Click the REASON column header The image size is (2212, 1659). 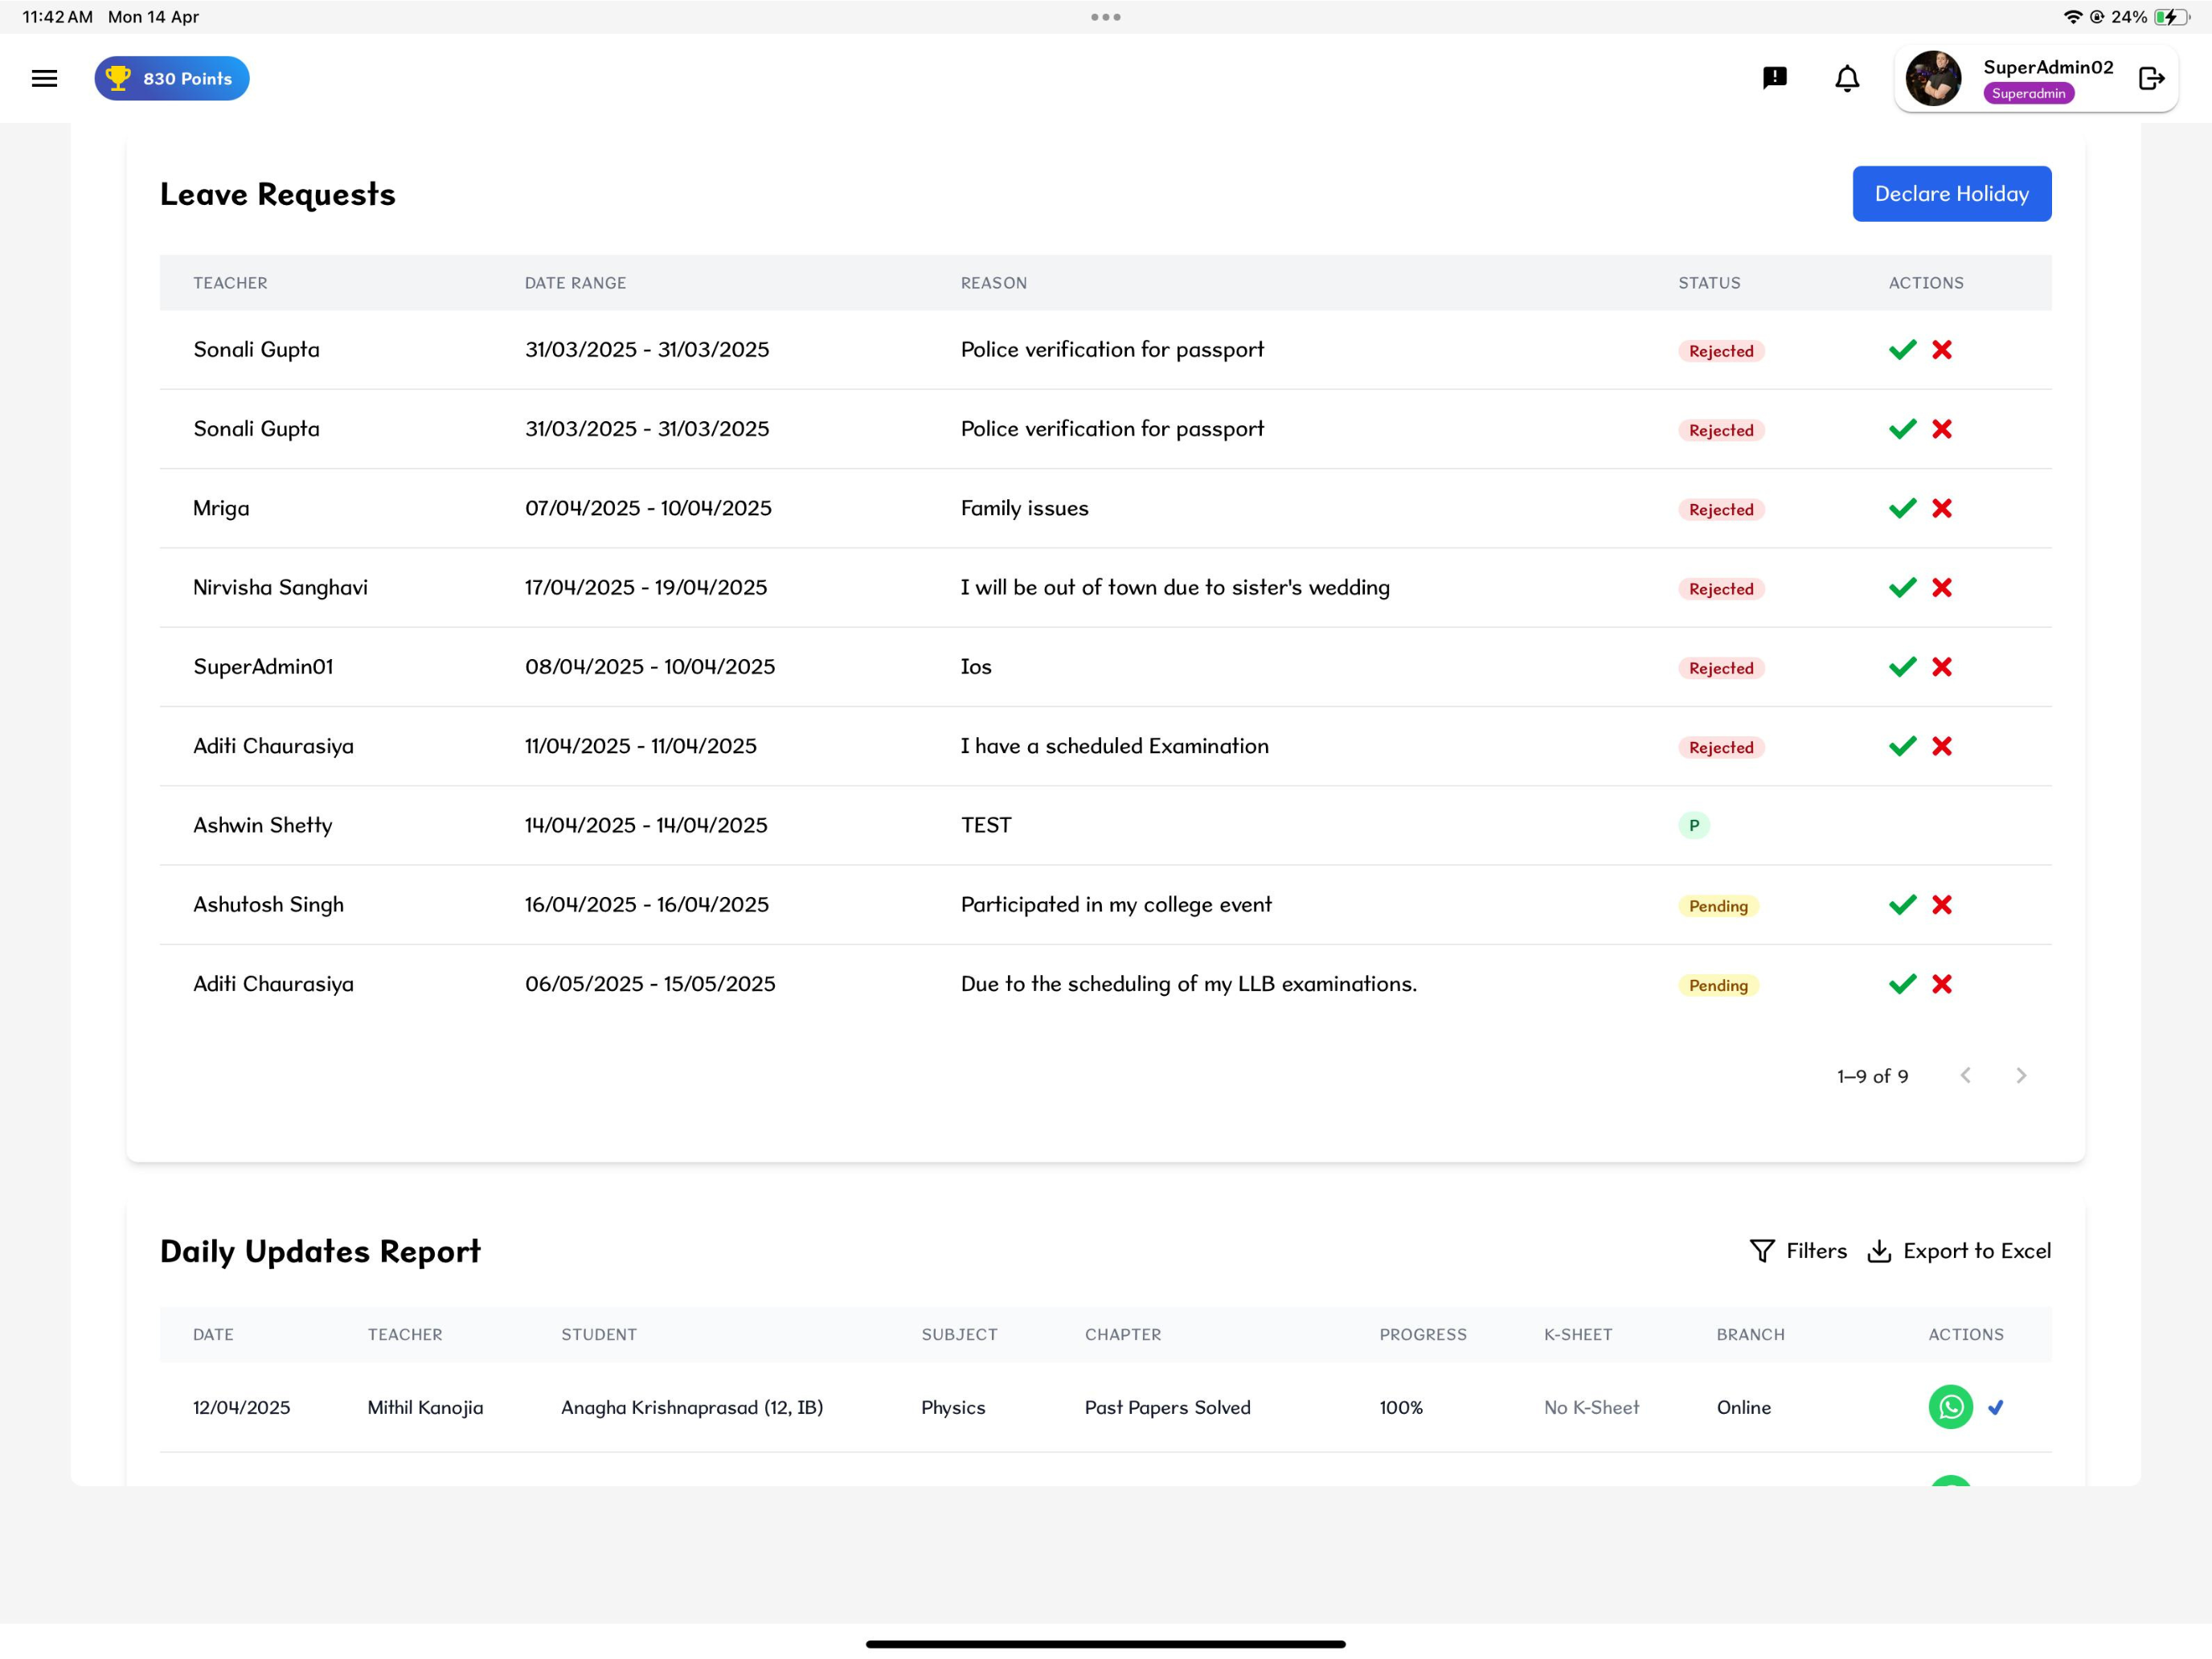993,283
